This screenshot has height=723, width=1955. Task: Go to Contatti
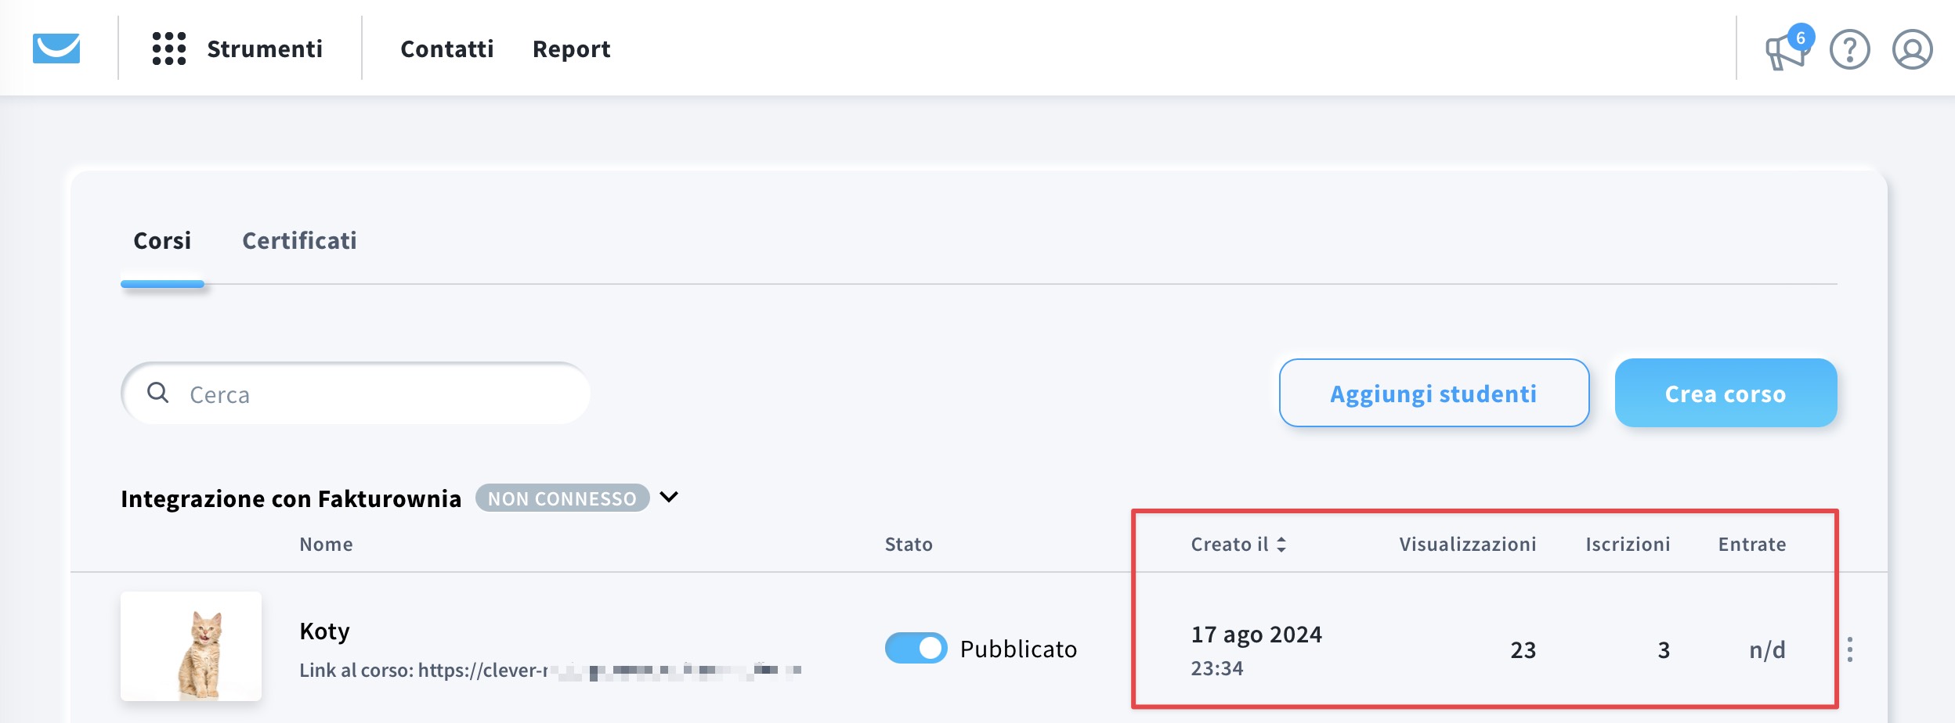[447, 49]
